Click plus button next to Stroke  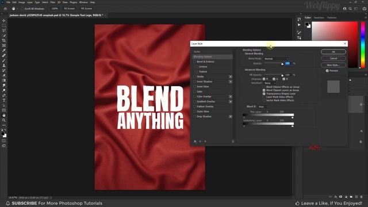(231, 76)
